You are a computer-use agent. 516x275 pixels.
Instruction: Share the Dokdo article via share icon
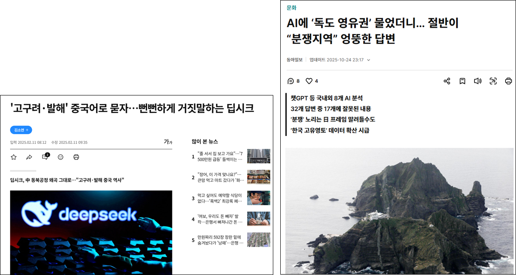pos(447,81)
